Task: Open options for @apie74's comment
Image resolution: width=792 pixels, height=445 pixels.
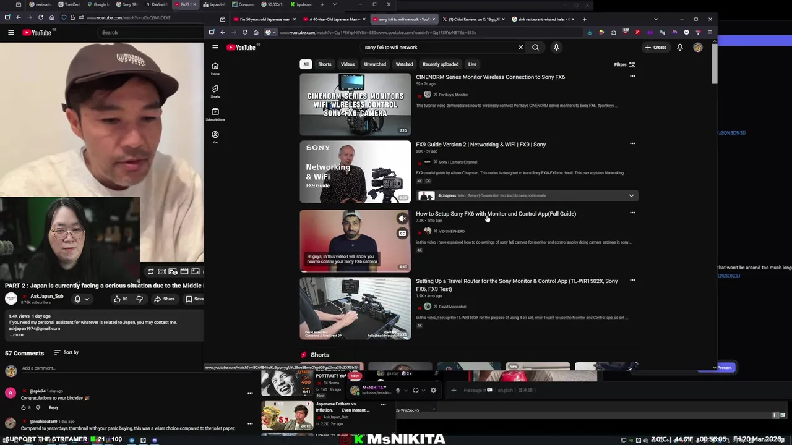Action: pos(250,393)
